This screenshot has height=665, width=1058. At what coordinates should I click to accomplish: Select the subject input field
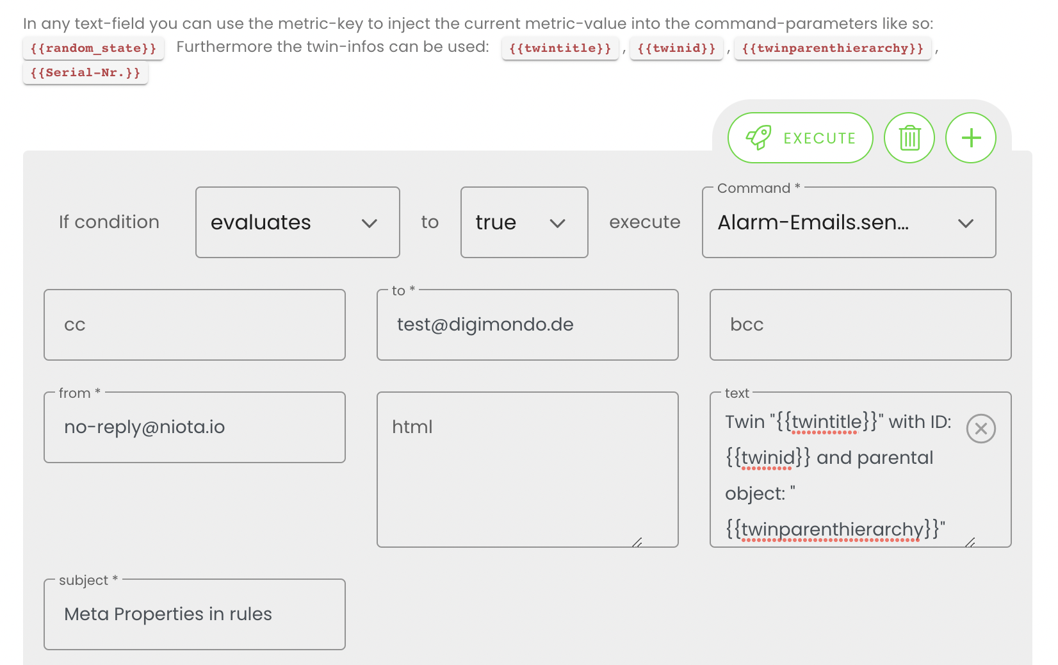tap(195, 614)
